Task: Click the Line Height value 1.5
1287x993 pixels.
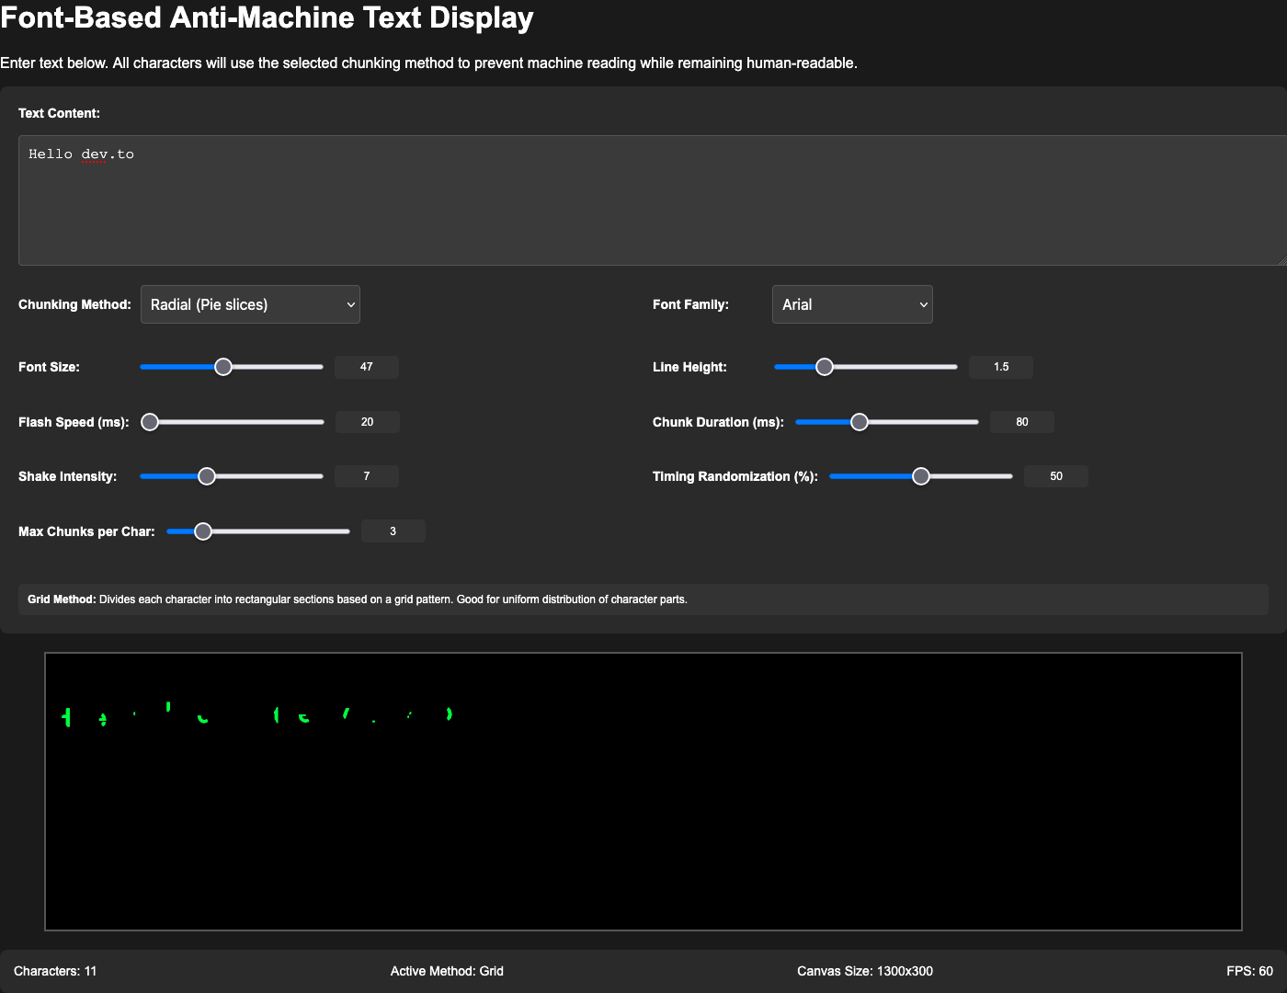Action: coord(1001,367)
